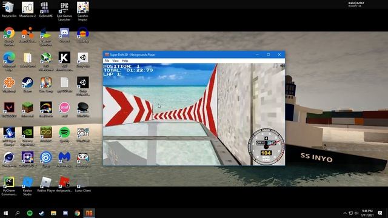Screen dimensions: 388x218
Task: Open the Malwarebytes desktop shortcut
Action: (64, 159)
